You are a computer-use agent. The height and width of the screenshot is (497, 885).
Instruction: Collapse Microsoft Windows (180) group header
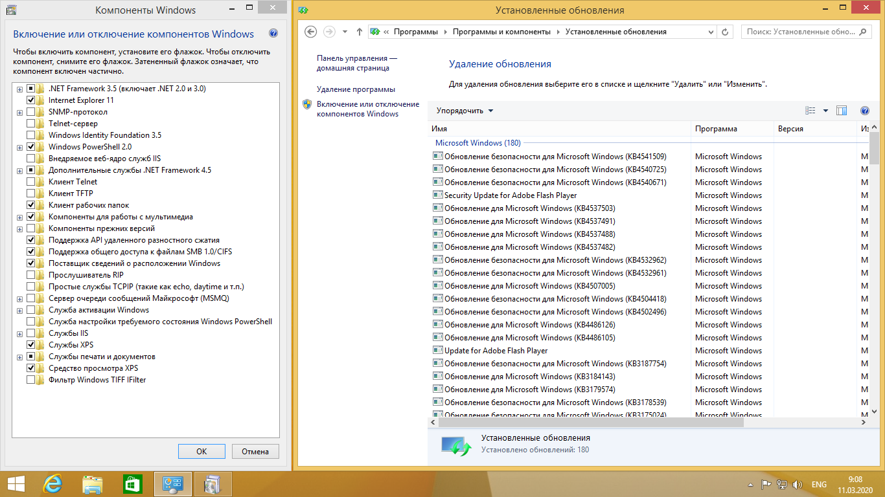coord(477,143)
